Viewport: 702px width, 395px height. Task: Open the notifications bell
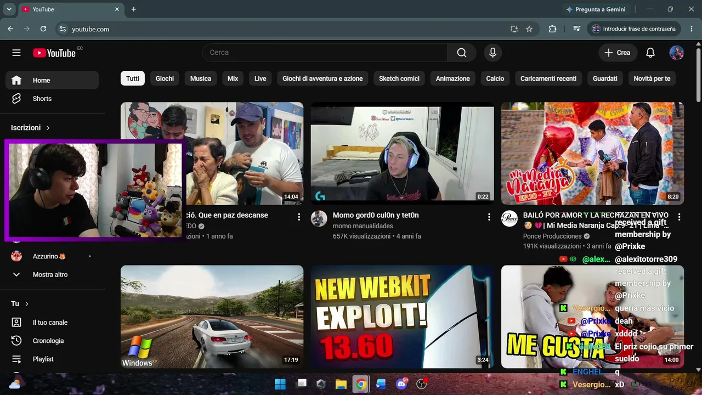point(650,53)
